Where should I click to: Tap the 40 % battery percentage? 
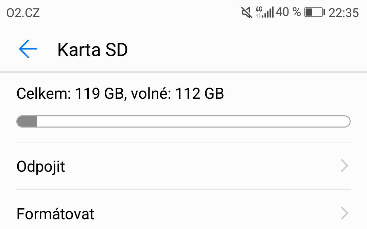pyautogui.click(x=288, y=12)
